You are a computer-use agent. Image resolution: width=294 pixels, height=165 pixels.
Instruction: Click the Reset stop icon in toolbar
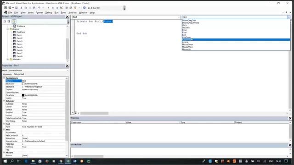click(57, 8)
